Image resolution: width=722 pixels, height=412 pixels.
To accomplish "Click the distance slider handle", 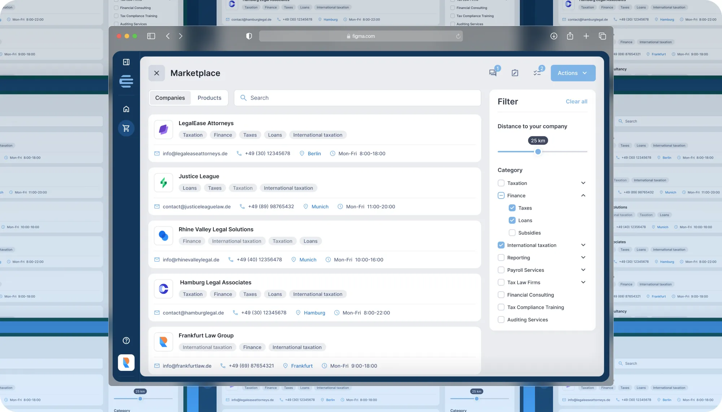I will [538, 152].
